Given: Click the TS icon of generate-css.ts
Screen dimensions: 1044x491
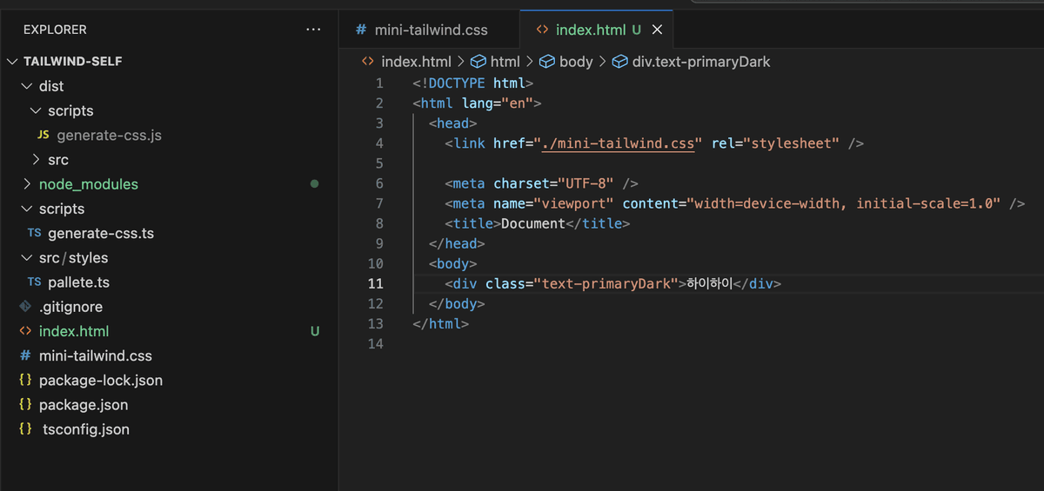Looking at the screenshot, I should [x=34, y=234].
